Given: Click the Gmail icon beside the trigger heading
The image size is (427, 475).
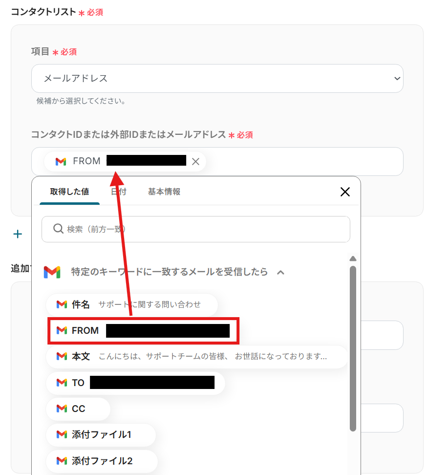Looking at the screenshot, I should click(x=52, y=272).
